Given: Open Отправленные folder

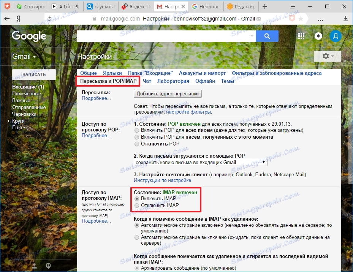Looking at the screenshot, I should 29,107.
